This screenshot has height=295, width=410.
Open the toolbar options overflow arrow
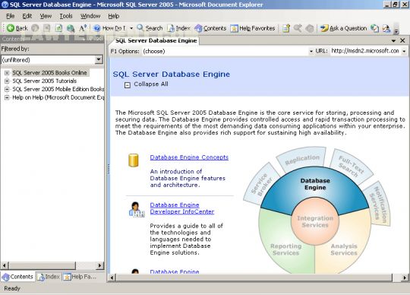coord(396,31)
